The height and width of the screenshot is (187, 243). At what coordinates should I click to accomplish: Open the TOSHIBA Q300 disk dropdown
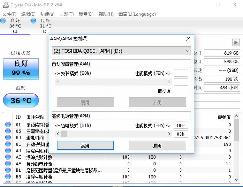tap(121, 51)
